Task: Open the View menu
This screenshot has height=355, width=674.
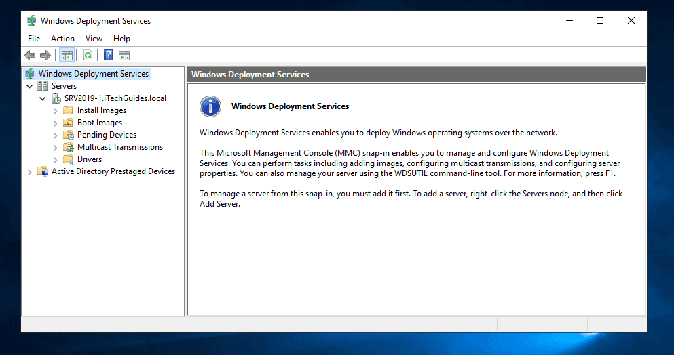Action: (x=94, y=38)
